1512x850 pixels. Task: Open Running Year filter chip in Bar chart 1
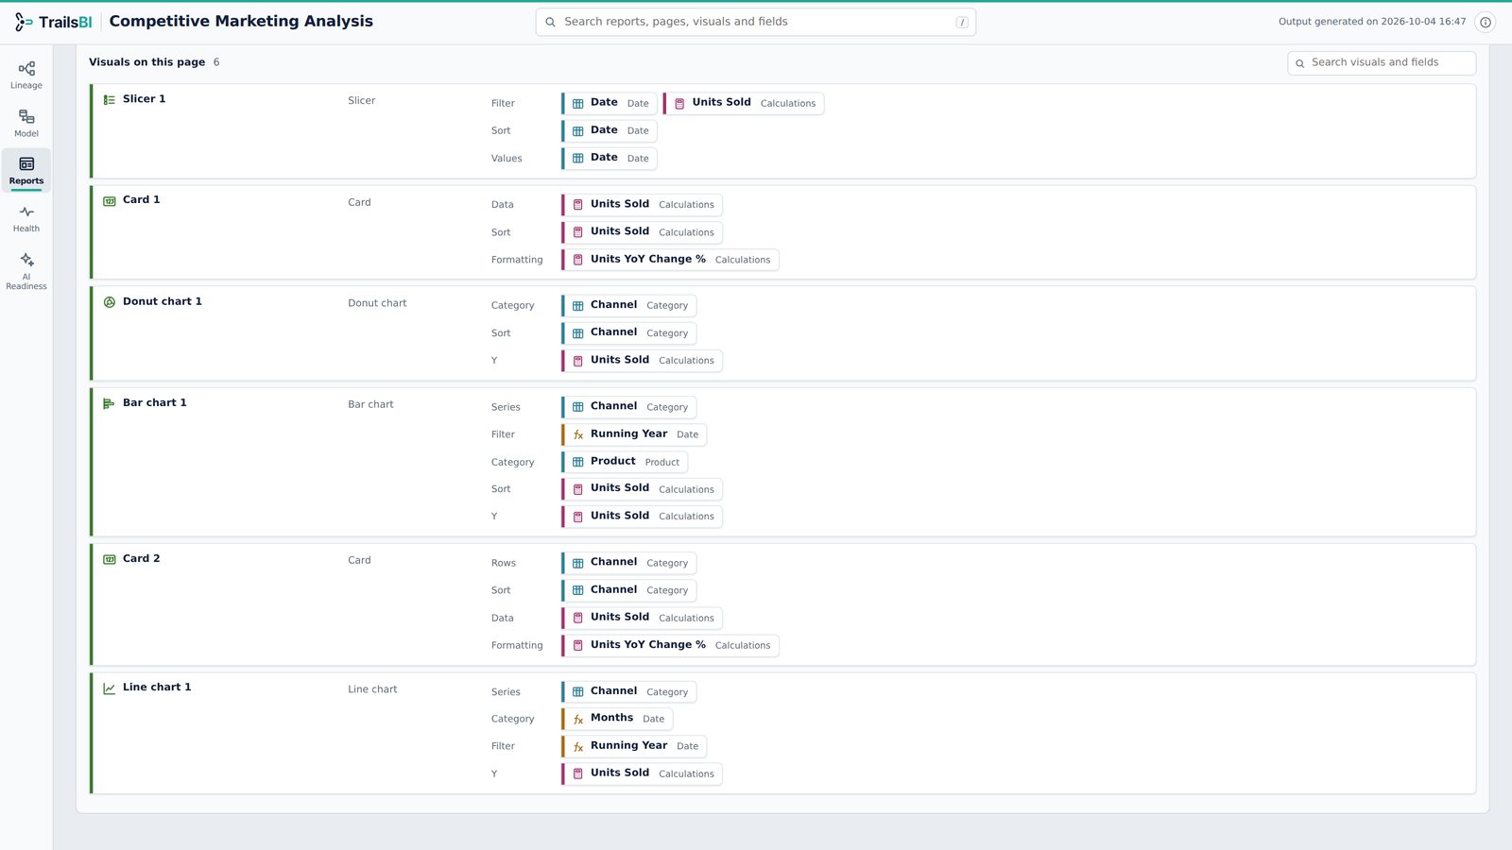(x=634, y=434)
